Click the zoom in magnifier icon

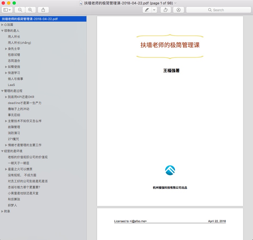pyautogui.click(x=30, y=10)
